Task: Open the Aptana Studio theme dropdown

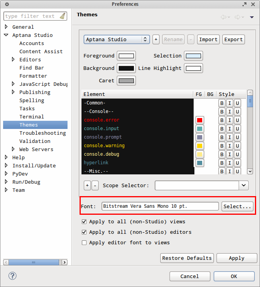Action: click(x=117, y=39)
